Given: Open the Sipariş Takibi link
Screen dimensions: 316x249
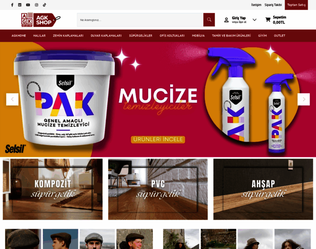Looking at the screenshot, I should click(273, 5).
